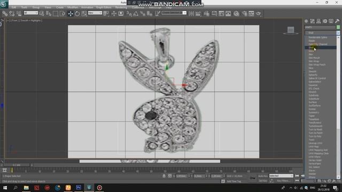Toggle Auto Key animation mode
The height and width of the screenshot is (192, 342).
tap(263, 176)
